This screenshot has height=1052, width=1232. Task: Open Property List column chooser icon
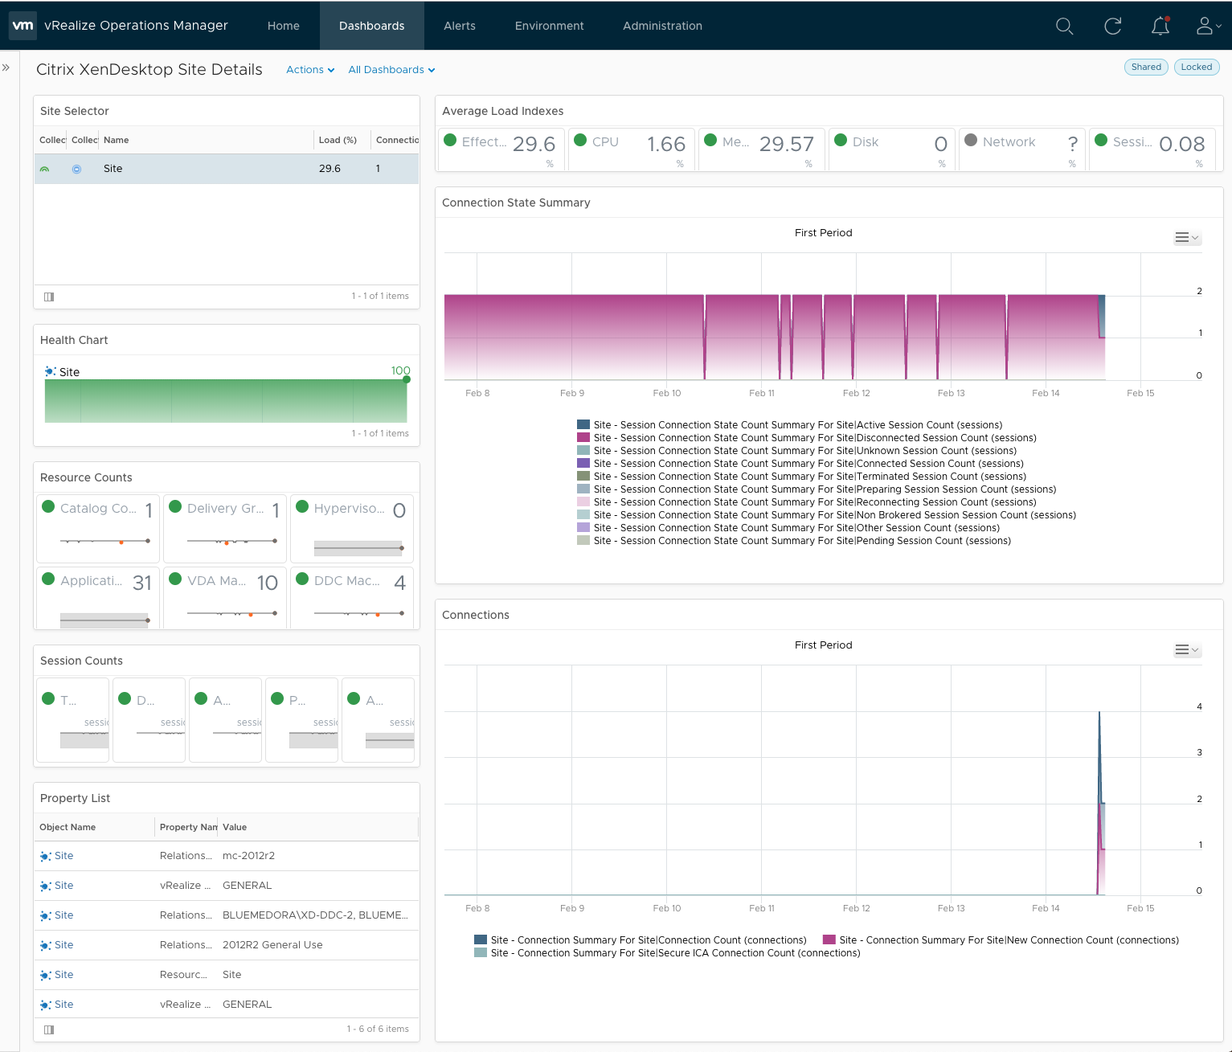[49, 1029]
